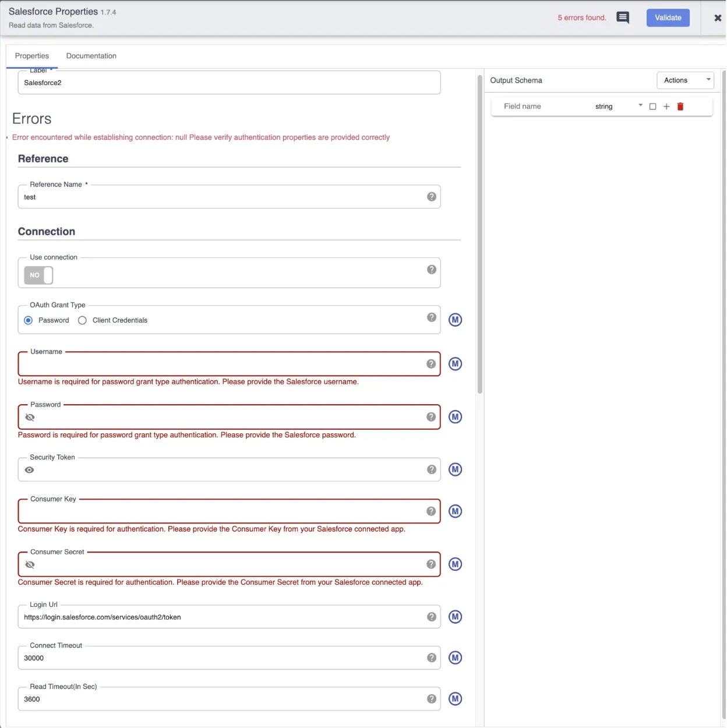Screen dimensions: 727x728
Task: Click the help icon for Use connection
Action: click(x=432, y=270)
